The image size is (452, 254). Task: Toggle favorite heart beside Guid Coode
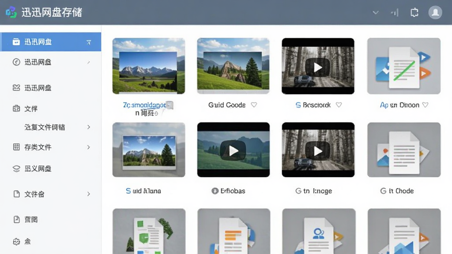click(x=254, y=105)
